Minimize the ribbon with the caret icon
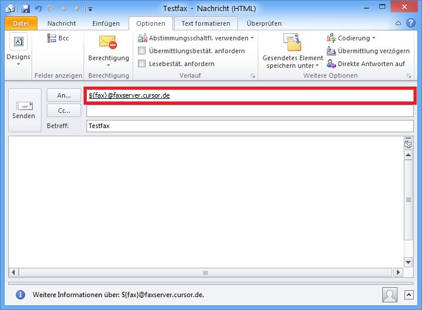Viewport: 422px width, 310px height. coord(398,23)
